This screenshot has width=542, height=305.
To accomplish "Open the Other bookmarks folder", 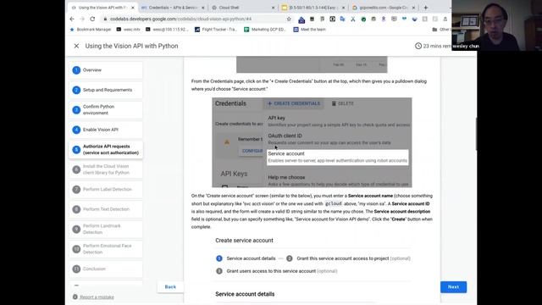I will click(441, 30).
